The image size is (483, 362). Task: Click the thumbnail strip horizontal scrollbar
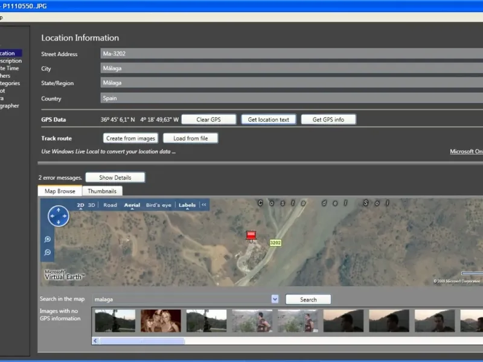(x=142, y=341)
